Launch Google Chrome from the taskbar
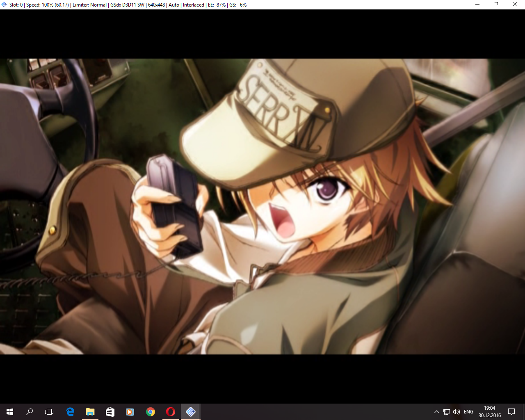Screen dimensions: 525x420 pos(151,412)
